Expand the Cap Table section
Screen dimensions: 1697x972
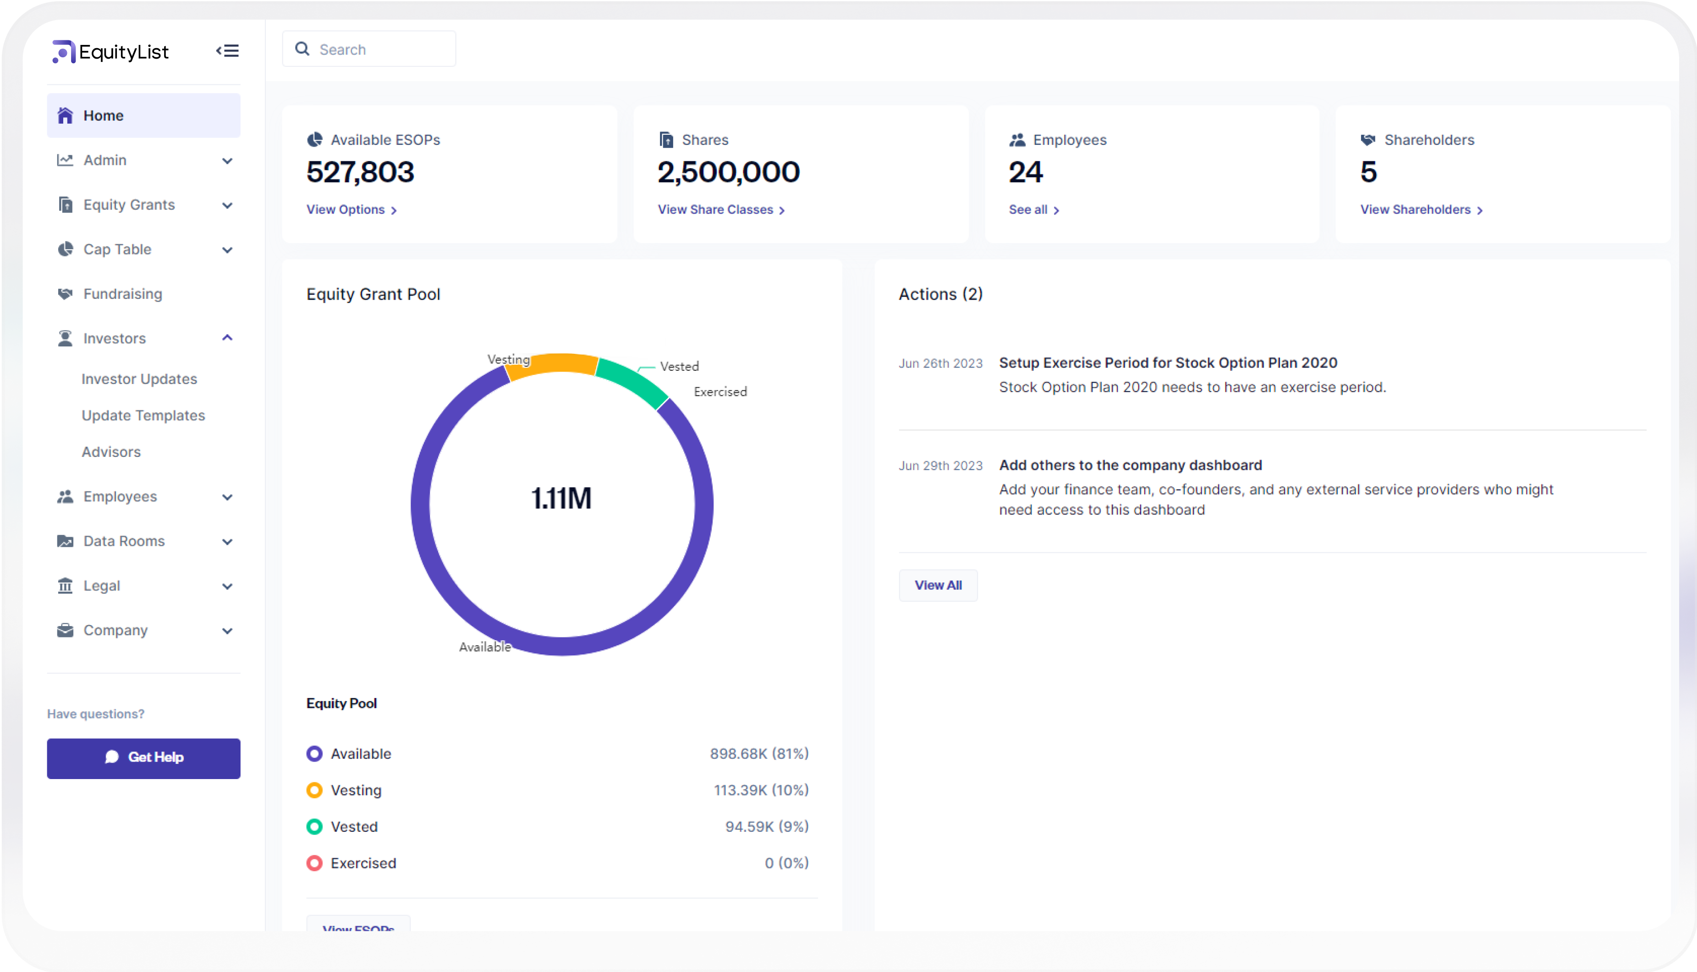(227, 249)
